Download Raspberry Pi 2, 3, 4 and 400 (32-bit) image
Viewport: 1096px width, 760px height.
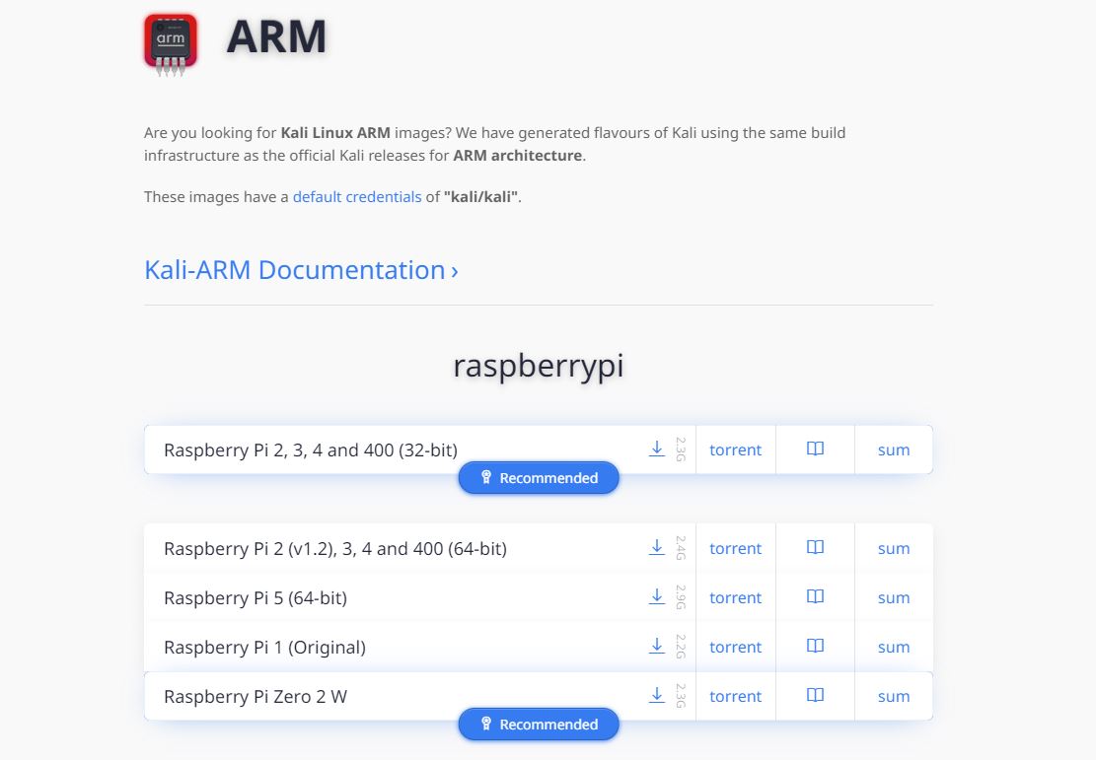click(656, 449)
